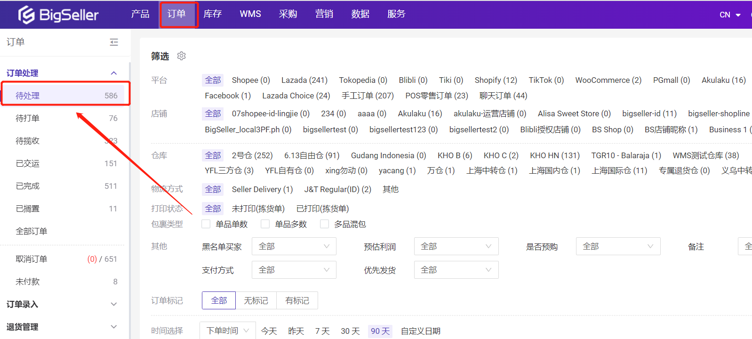Image resolution: width=752 pixels, height=339 pixels.
Task: Open the 营销 top menu
Action: point(324,14)
